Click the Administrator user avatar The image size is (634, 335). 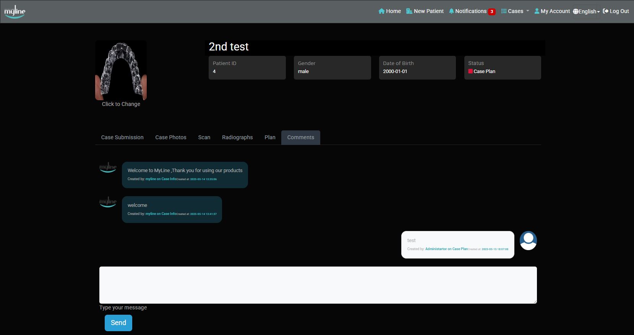click(x=528, y=241)
